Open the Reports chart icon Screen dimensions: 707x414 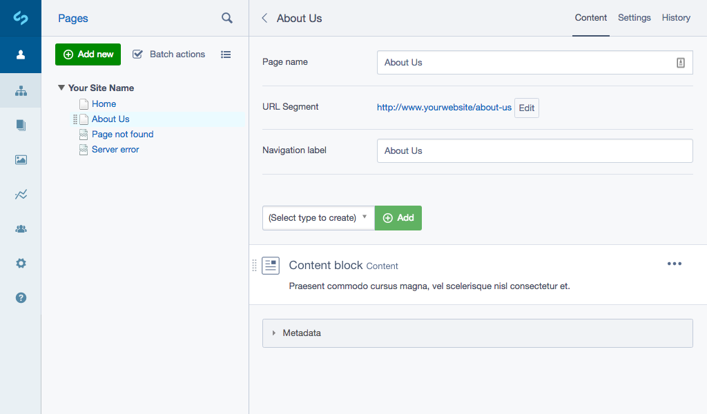coord(21,194)
